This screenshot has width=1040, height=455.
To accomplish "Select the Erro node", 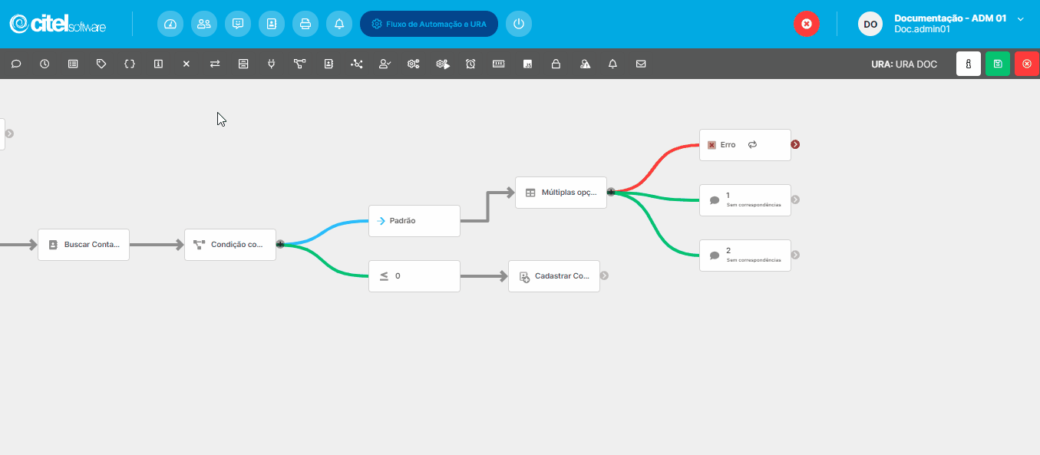I will coord(745,145).
